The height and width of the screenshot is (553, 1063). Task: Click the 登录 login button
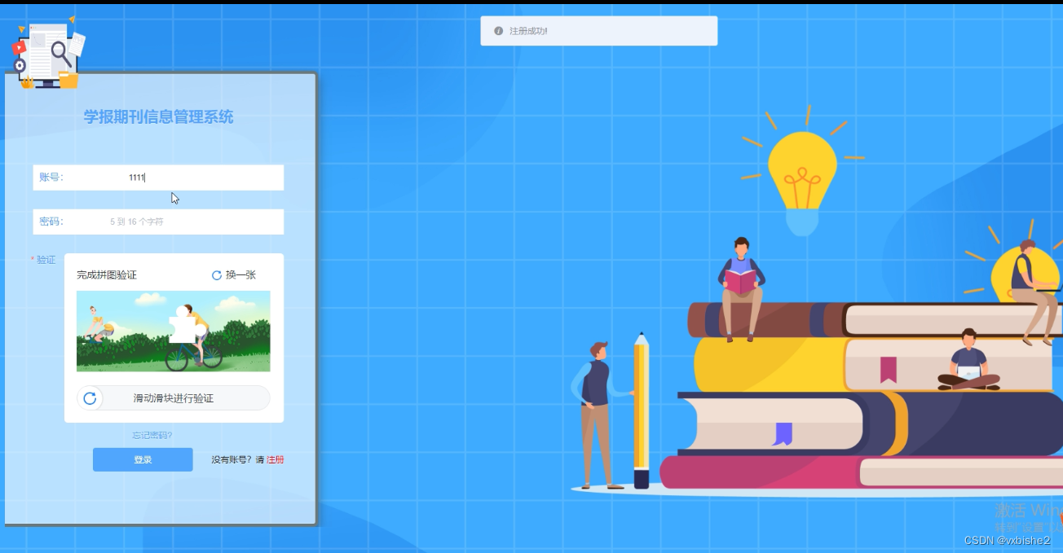(143, 459)
